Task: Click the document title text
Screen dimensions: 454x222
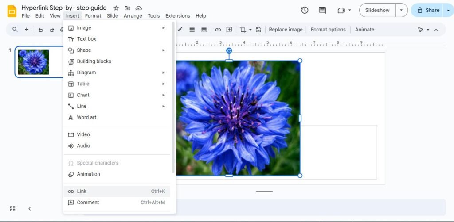Action: coord(64,8)
